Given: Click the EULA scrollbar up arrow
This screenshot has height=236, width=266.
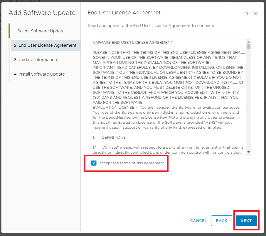Looking at the screenshot, I should click(249, 42).
